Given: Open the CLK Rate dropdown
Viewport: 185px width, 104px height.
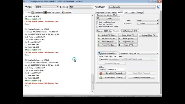Looking at the screenshot, I should tap(147, 21).
